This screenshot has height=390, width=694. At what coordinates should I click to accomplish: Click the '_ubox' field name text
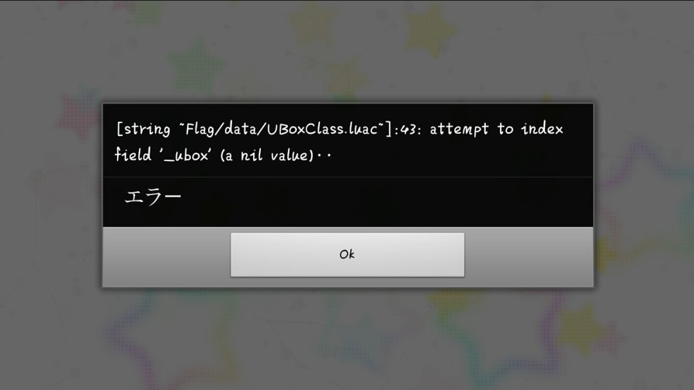click(x=184, y=155)
